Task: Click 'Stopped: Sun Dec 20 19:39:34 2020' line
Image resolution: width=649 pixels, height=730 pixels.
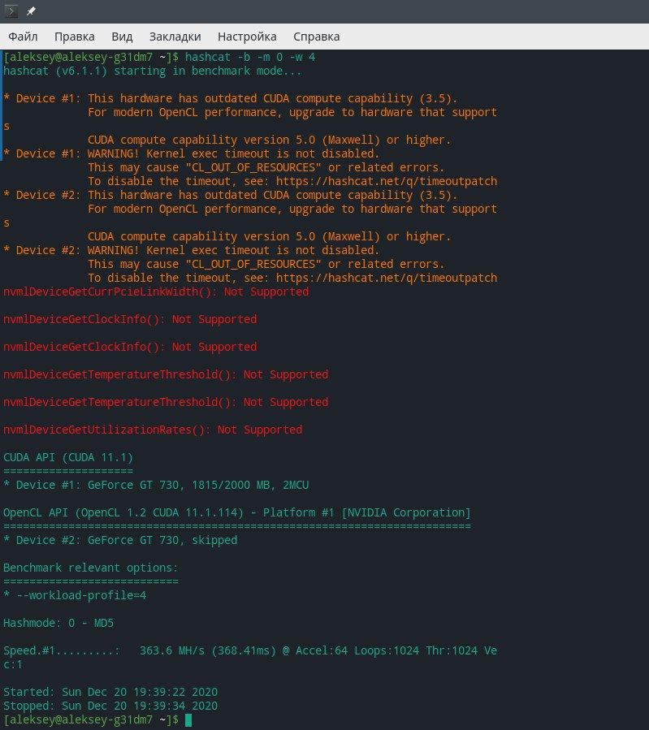Action: point(110,706)
